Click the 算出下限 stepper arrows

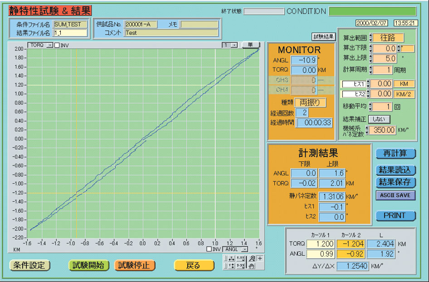(x=370, y=49)
